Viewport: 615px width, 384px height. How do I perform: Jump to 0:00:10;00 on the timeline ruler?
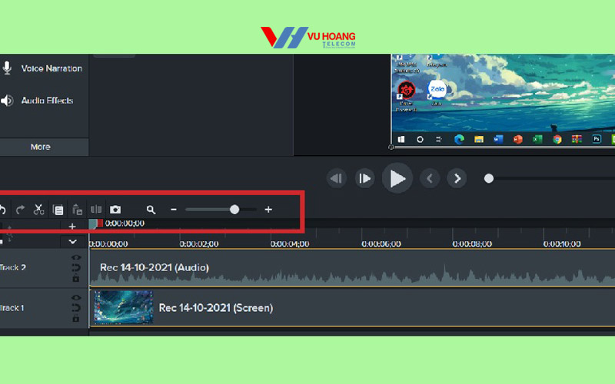click(x=562, y=244)
